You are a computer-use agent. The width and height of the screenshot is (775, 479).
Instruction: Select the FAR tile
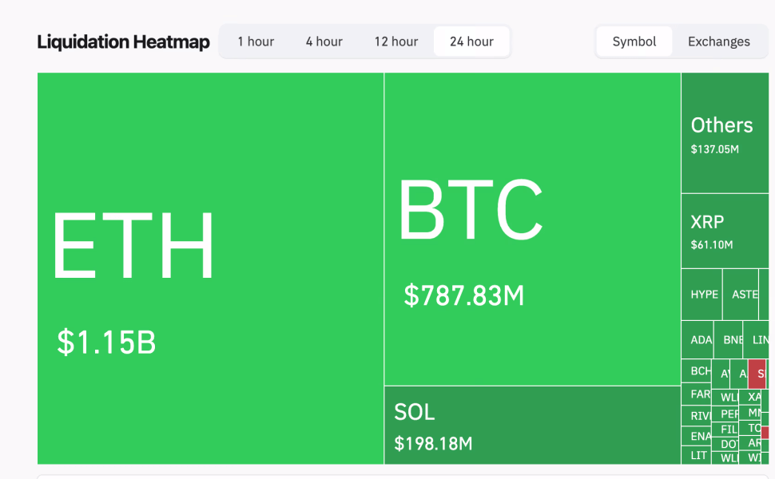[x=697, y=394]
